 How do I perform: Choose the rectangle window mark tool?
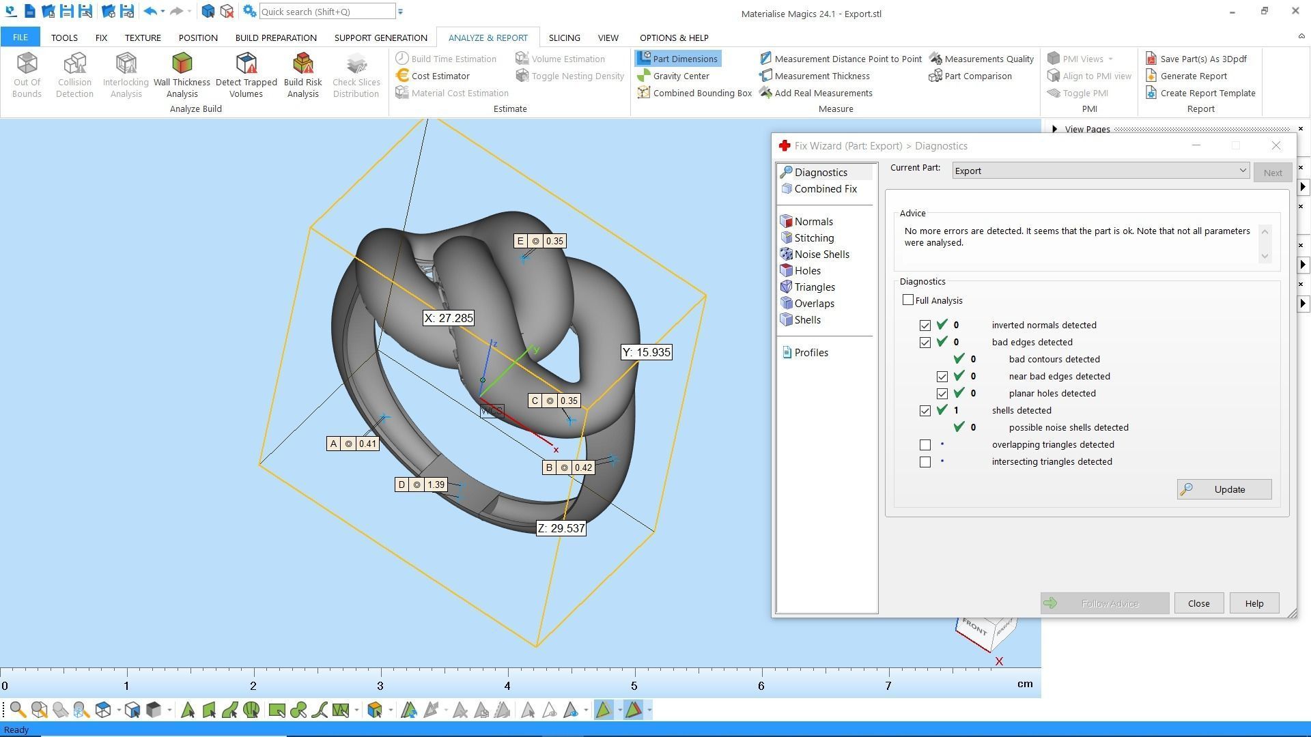(277, 710)
